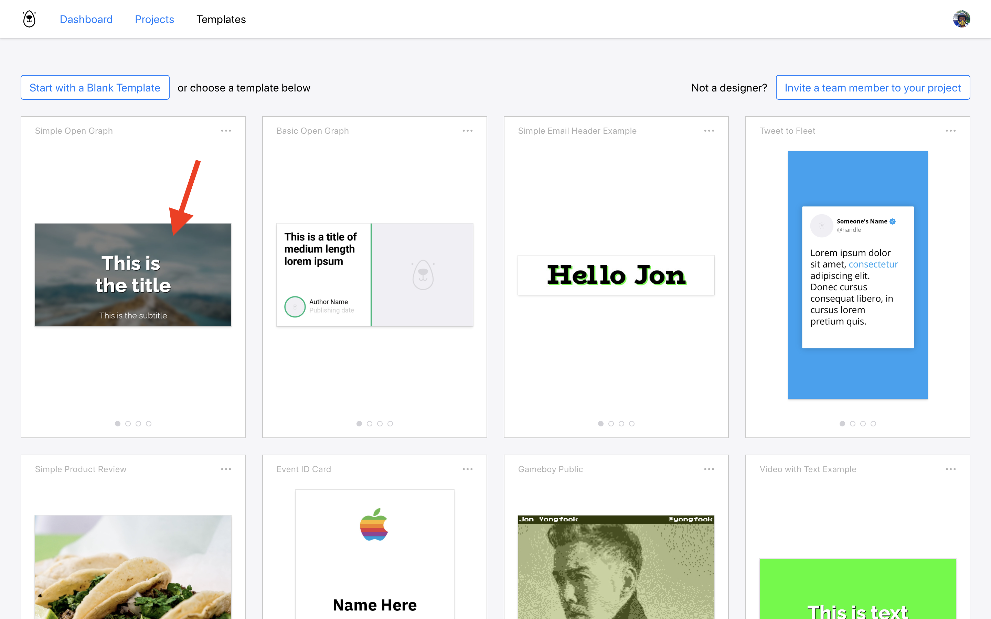
Task: Select last carousel dot on Tweet to Fleet
Action: 873,424
